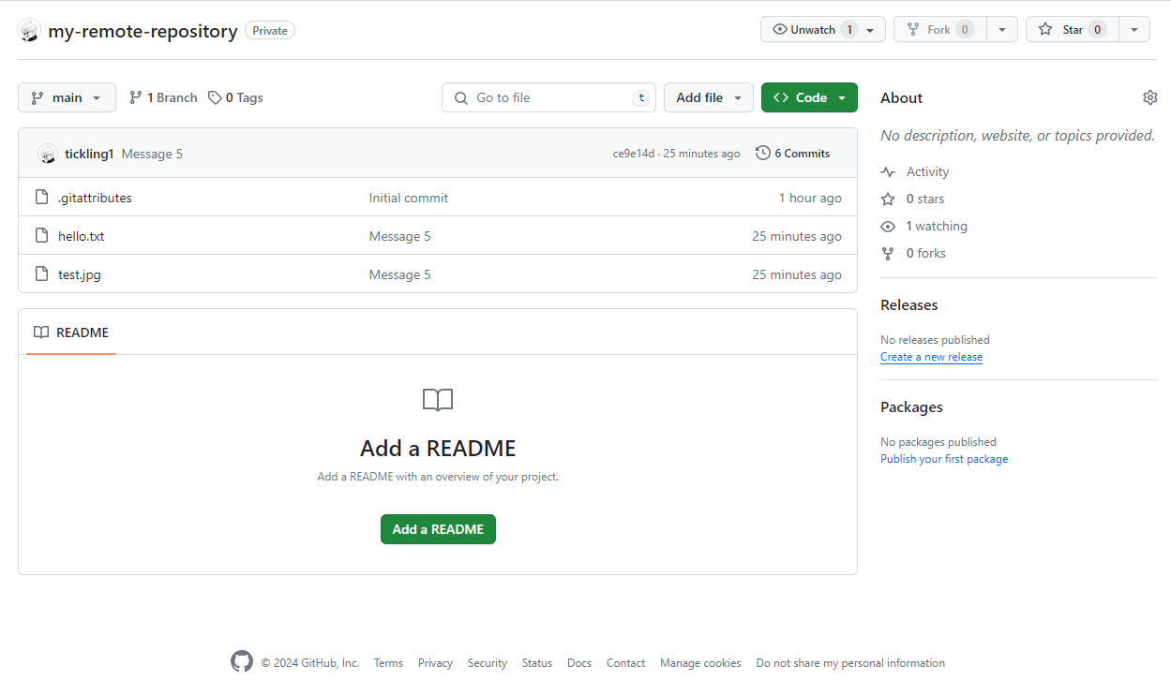The height and width of the screenshot is (680, 1171).
Task: Click Publish your first package
Action: [944, 459]
